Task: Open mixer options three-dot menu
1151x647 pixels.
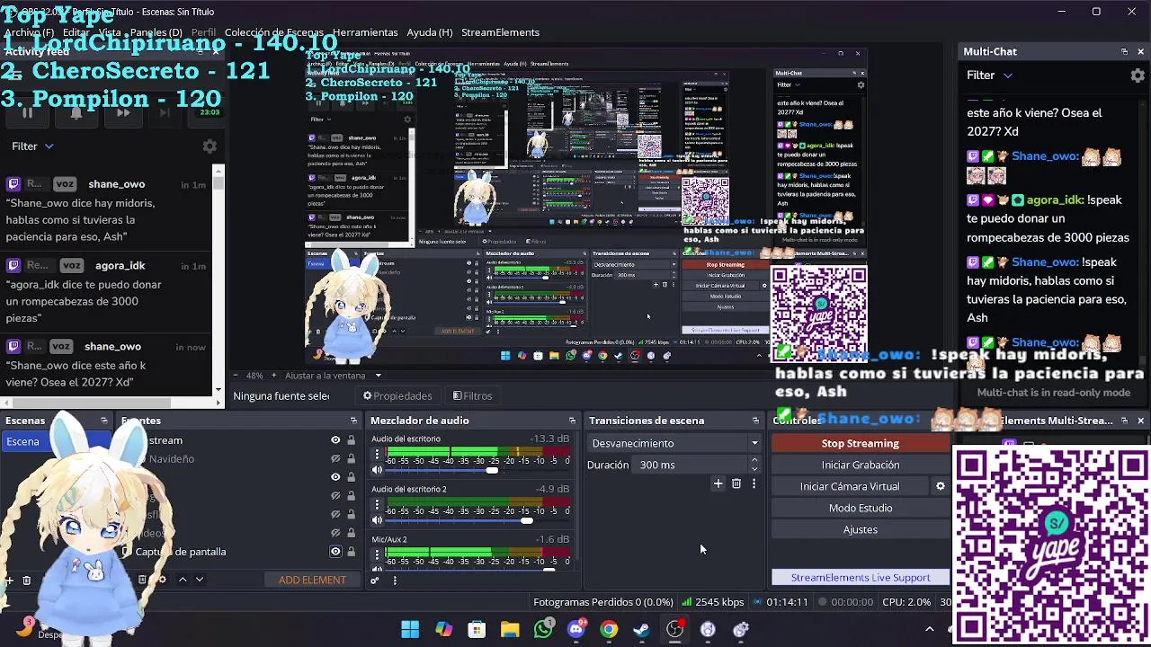Action: coord(394,580)
